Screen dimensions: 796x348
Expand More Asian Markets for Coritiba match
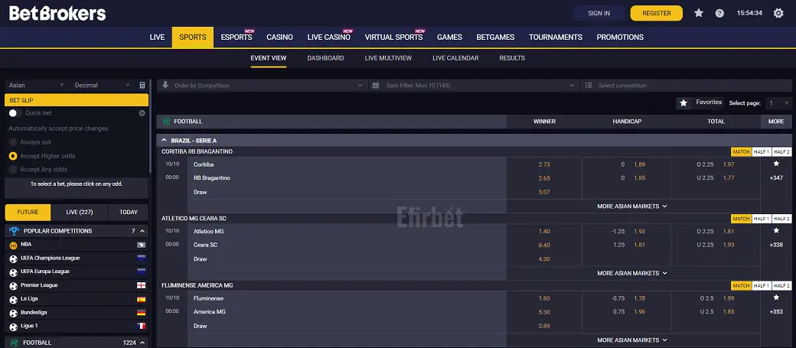(x=632, y=207)
